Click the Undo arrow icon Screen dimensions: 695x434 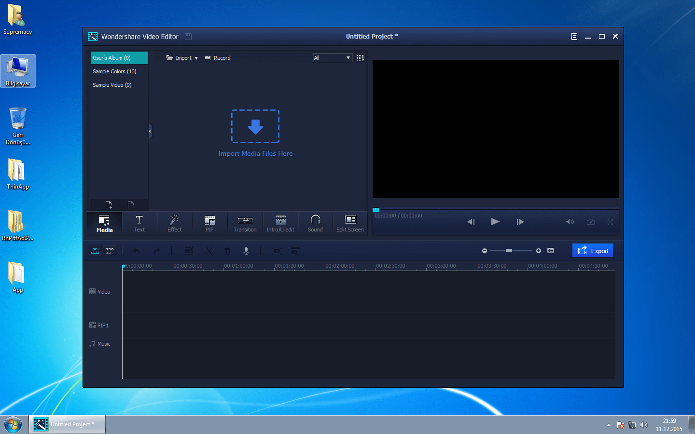[137, 250]
